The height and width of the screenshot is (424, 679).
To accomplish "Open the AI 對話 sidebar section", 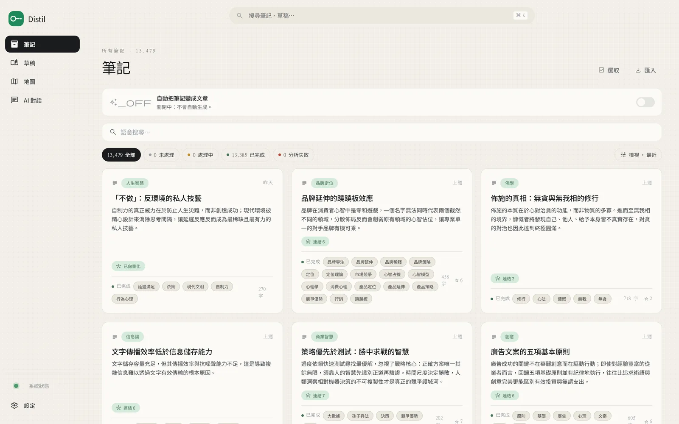I will tap(42, 100).
